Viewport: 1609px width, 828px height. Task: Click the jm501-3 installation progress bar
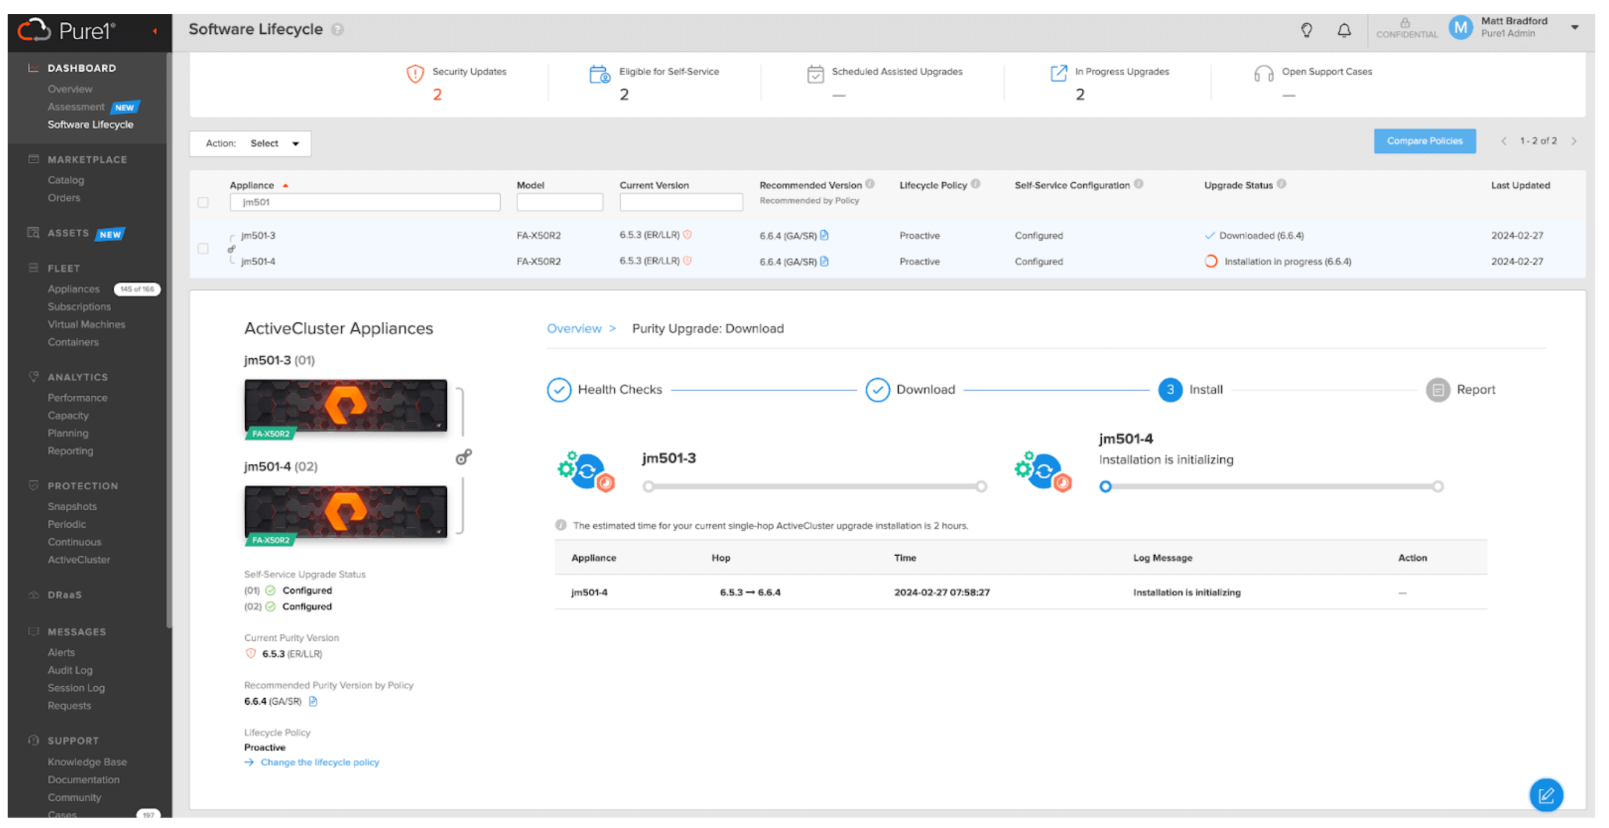(815, 486)
